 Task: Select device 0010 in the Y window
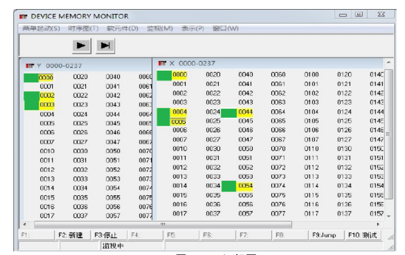(x=47, y=151)
